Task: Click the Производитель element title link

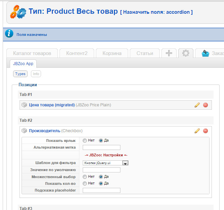Action: coord(45,131)
